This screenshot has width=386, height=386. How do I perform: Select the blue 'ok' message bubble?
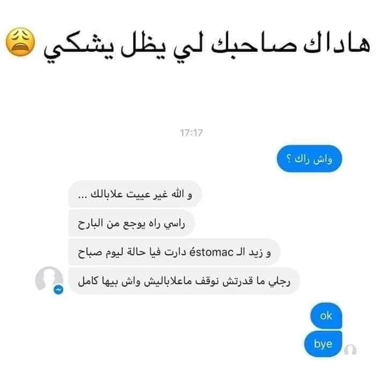[326, 316]
